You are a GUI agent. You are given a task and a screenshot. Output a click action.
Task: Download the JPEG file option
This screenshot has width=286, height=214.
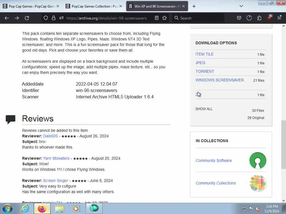(200, 63)
